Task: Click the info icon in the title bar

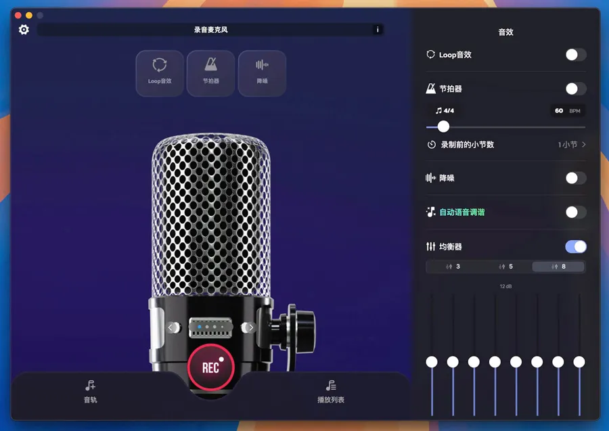Action: [x=377, y=30]
